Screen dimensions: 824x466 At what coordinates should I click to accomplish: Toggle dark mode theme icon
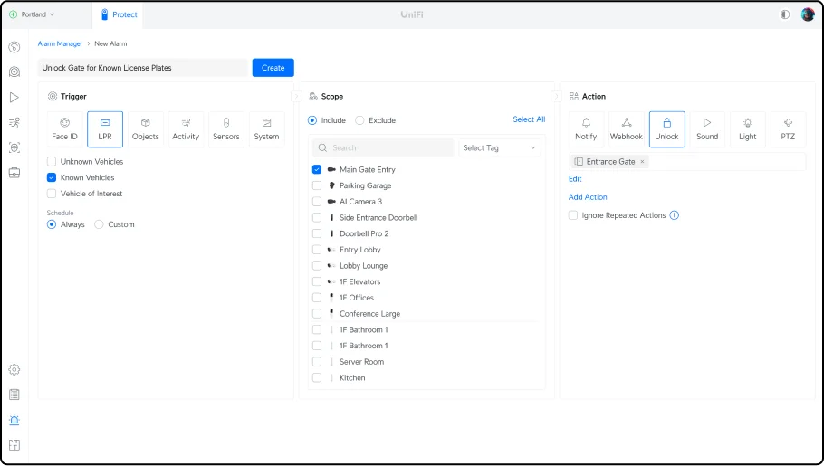(x=784, y=14)
